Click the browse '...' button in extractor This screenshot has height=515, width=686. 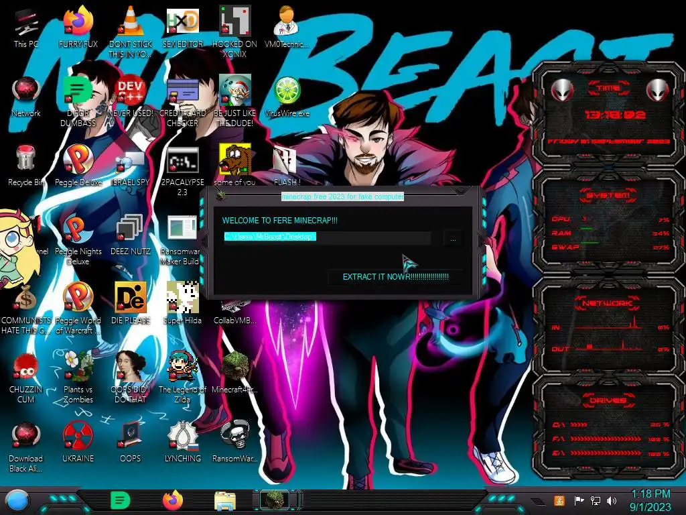point(453,239)
